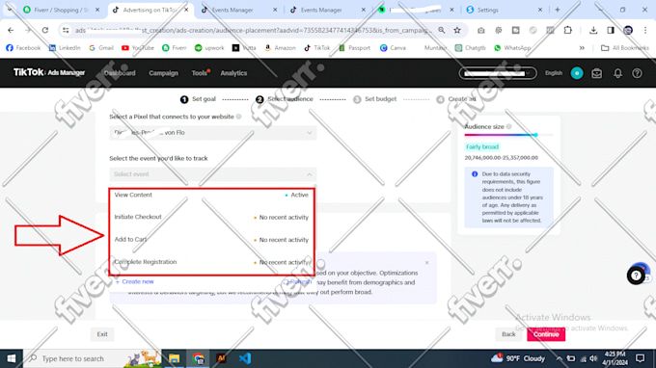Screen dimensions: 656x368
Task: Open the help question mark in header
Action: point(637,73)
